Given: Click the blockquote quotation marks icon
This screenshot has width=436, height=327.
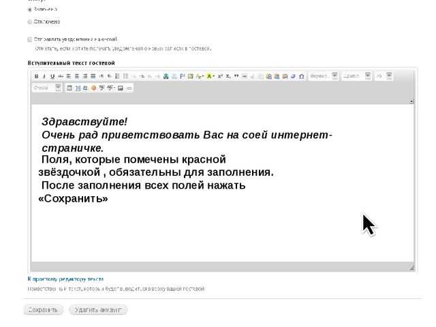Looking at the screenshot, I should (236, 76).
